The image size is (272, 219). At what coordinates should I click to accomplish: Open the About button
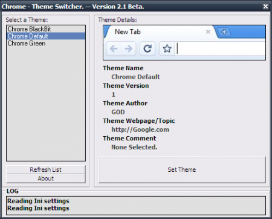click(x=46, y=178)
